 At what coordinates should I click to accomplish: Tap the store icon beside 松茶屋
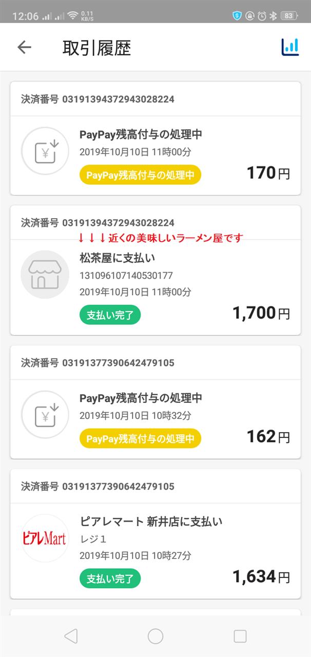[x=45, y=274]
